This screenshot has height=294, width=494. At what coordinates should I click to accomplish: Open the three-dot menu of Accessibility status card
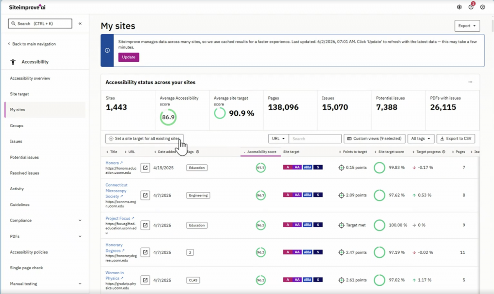pyautogui.click(x=470, y=82)
